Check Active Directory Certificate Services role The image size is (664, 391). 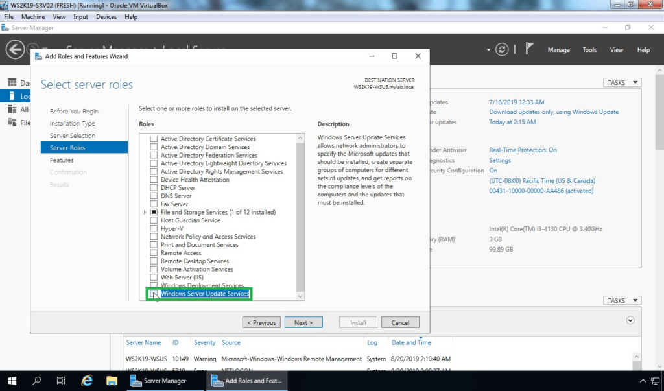point(154,139)
